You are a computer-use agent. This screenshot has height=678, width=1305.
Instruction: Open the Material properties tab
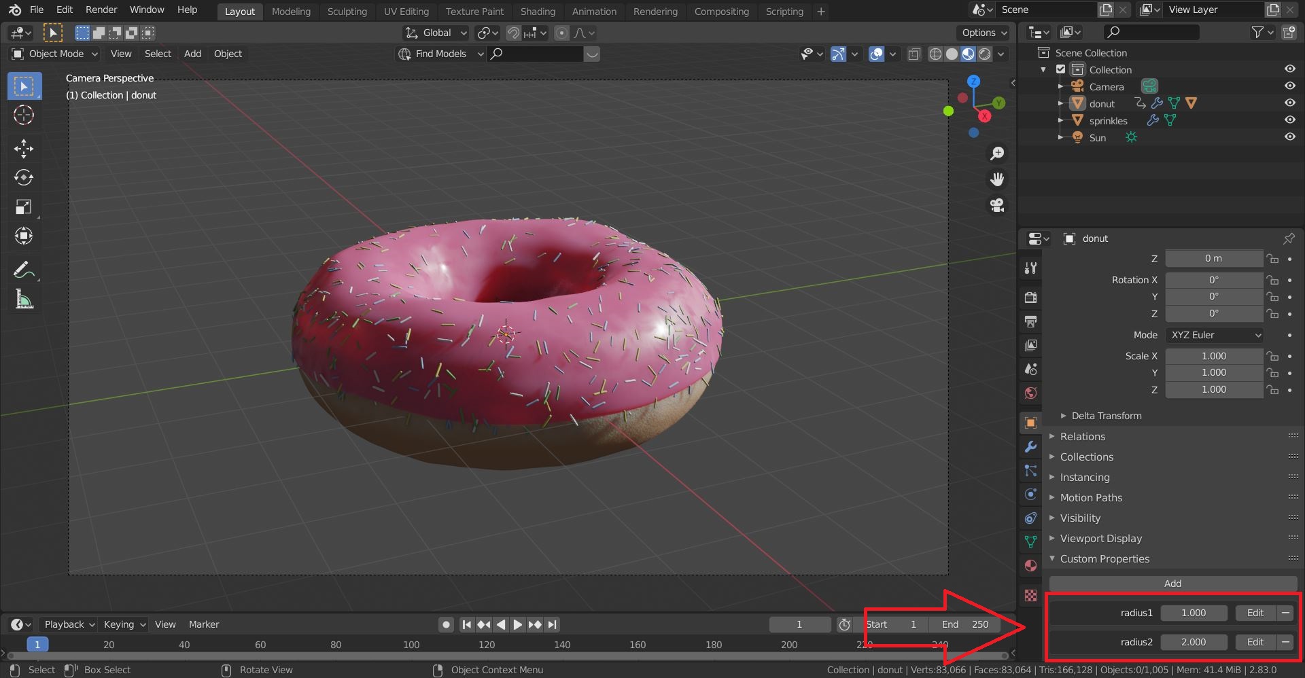point(1030,566)
